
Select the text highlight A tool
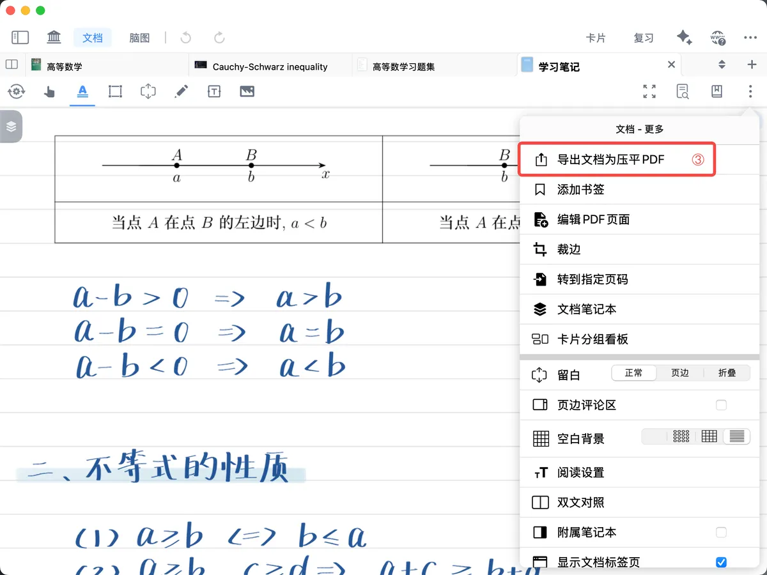pos(82,91)
